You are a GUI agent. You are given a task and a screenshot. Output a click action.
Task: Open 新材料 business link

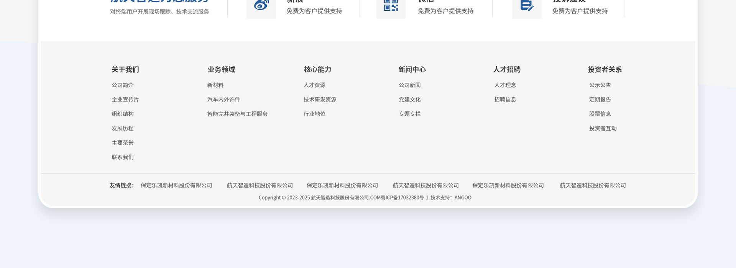click(x=215, y=85)
